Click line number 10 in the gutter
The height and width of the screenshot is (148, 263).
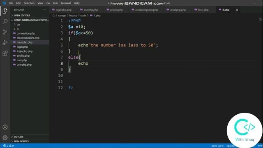tap(60, 76)
